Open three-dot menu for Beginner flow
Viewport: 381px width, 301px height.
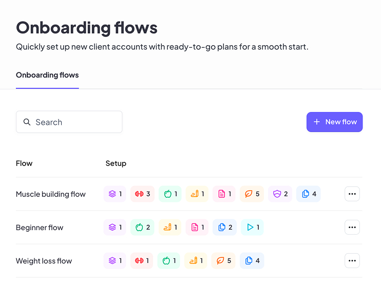[352, 228]
